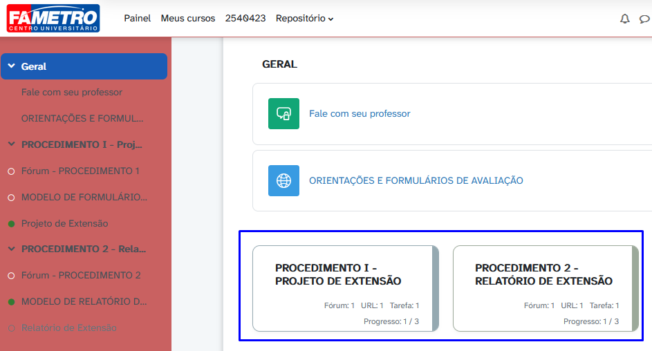
Task: Click Fórum: 1 count in PROCEDIMENTO 2 card
Action: 539,305
